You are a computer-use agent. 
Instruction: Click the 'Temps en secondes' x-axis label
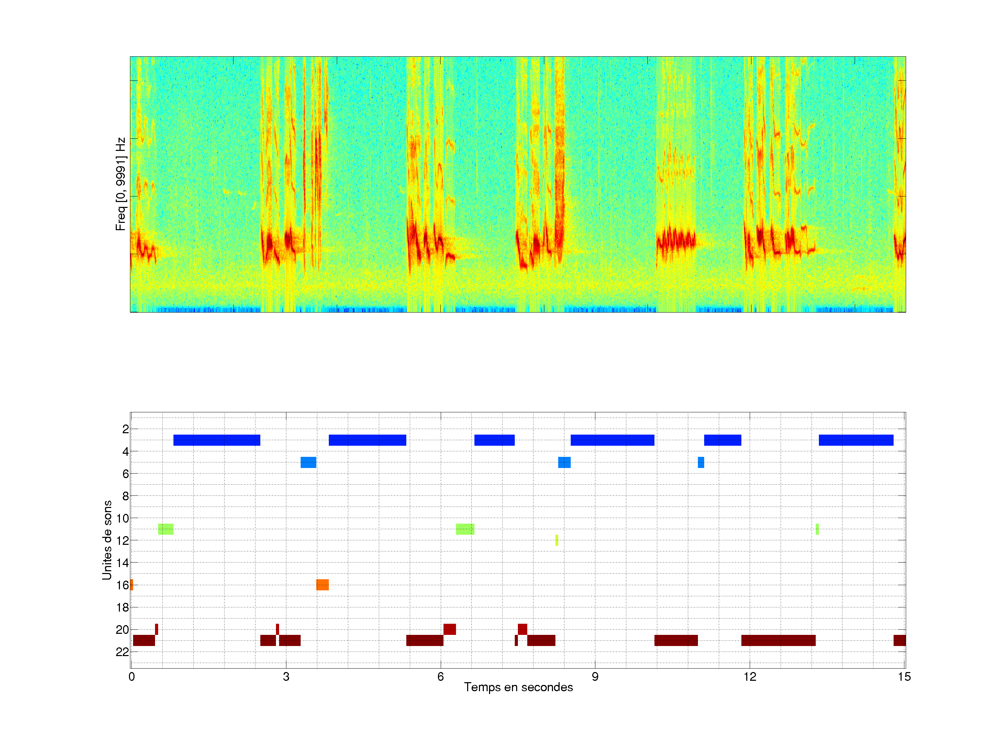518,687
